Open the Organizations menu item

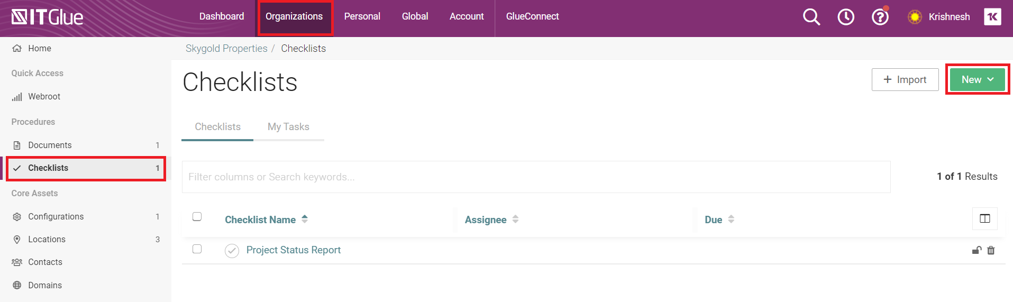point(294,17)
